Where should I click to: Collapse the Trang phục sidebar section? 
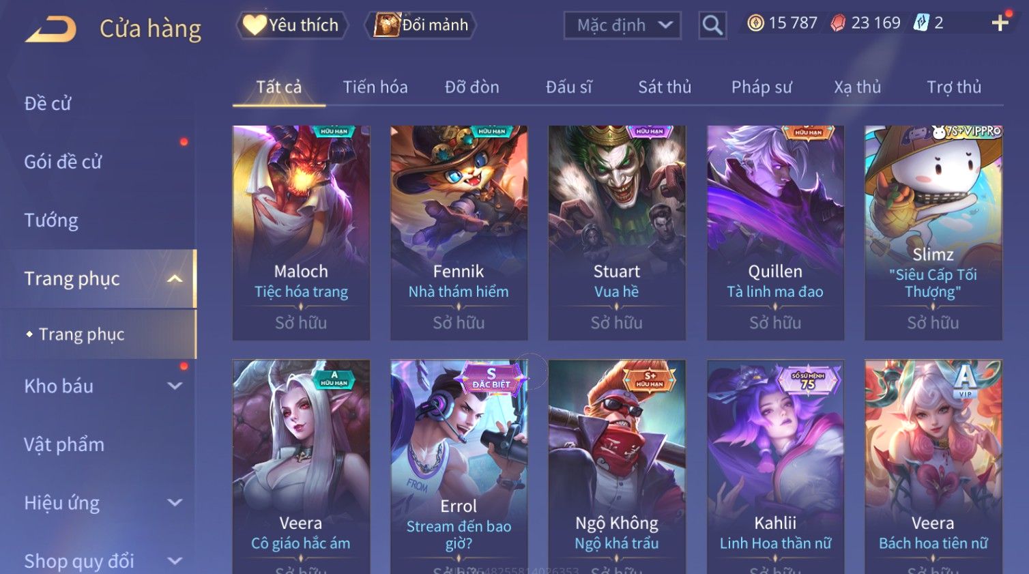pyautogui.click(x=175, y=278)
